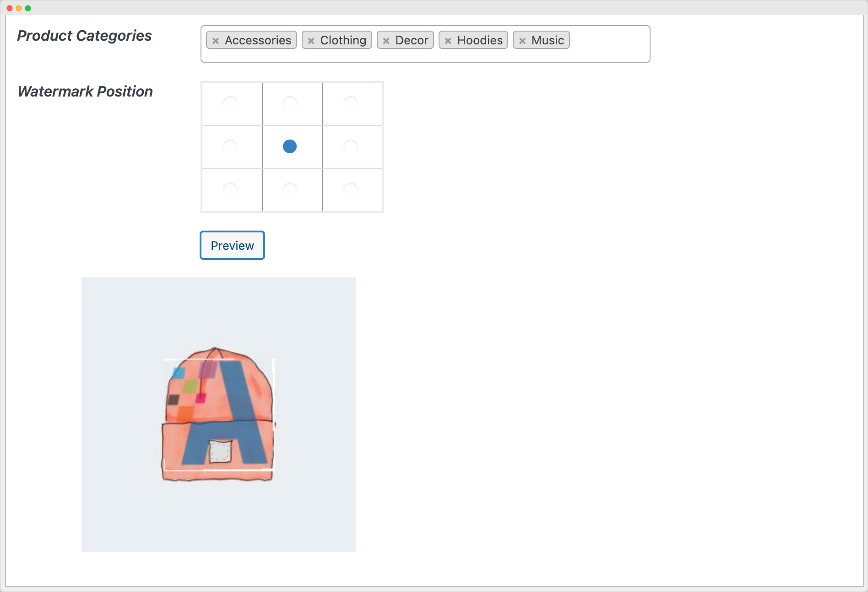The height and width of the screenshot is (592, 868).
Task: Select the bottom-right watermark position
Action: (352, 189)
